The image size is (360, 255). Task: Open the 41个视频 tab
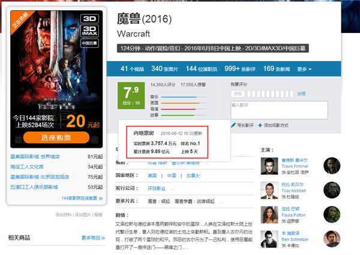coord(132,69)
